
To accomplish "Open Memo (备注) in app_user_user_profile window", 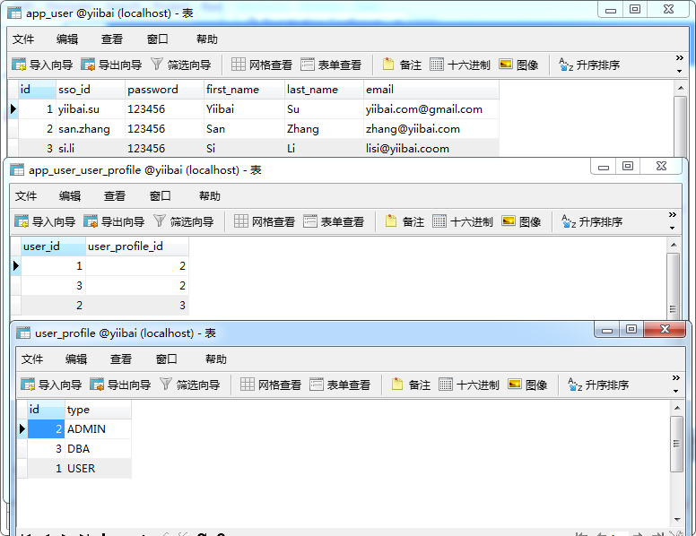I will (x=405, y=221).
